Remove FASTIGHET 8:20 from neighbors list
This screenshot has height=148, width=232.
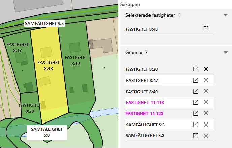206,69
